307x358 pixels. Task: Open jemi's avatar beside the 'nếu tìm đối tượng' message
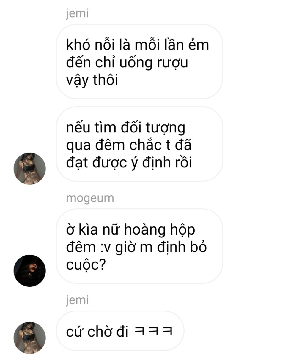point(30,168)
